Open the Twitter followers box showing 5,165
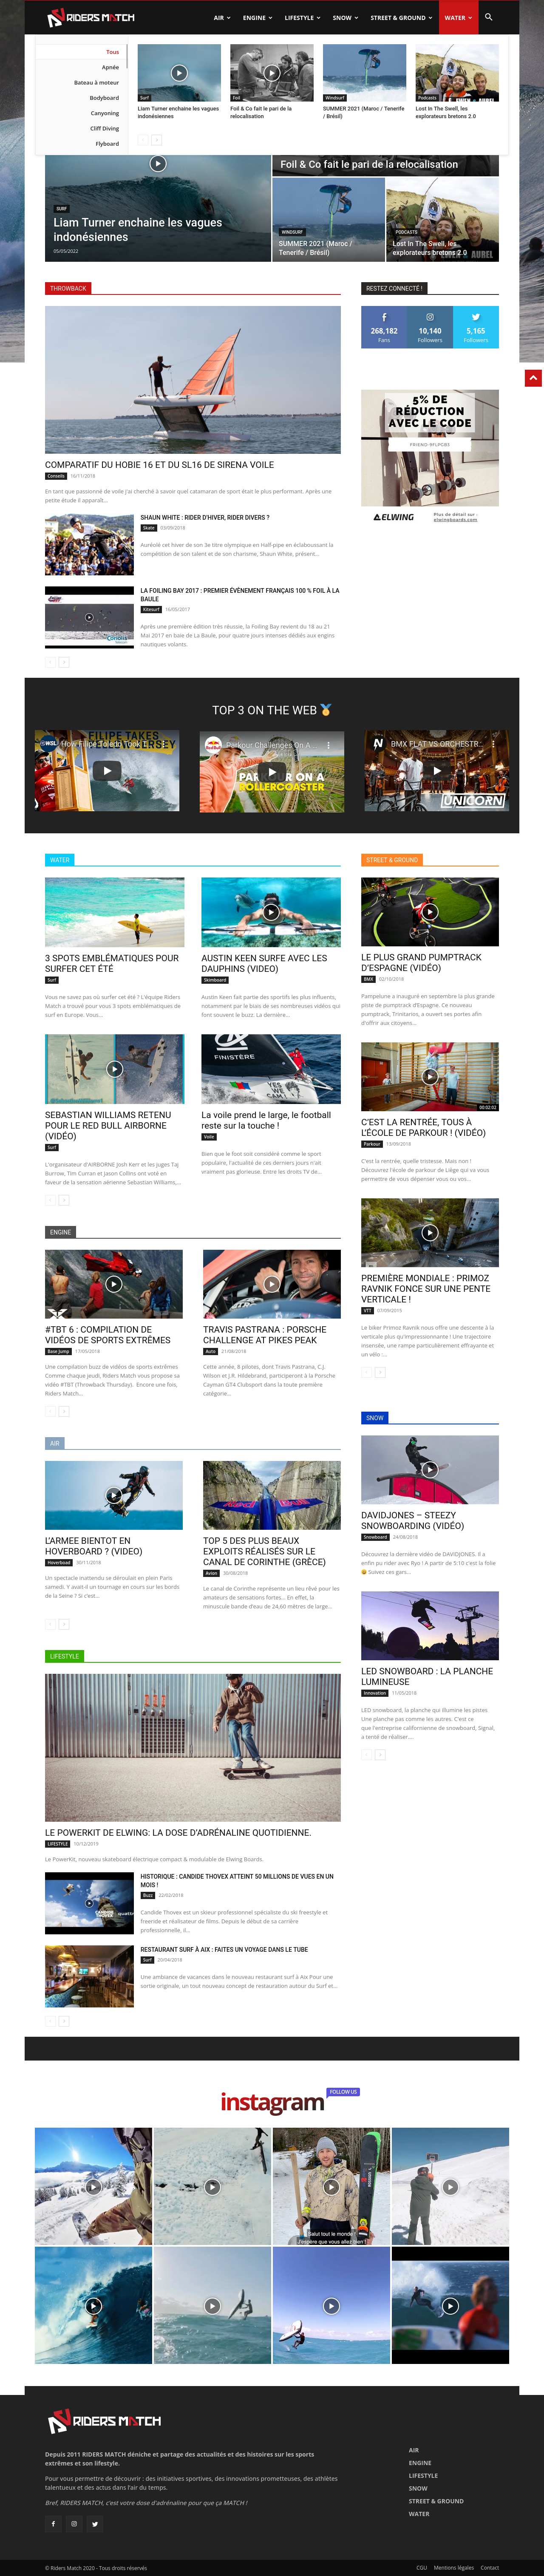The height and width of the screenshot is (2576, 544). pos(476,327)
